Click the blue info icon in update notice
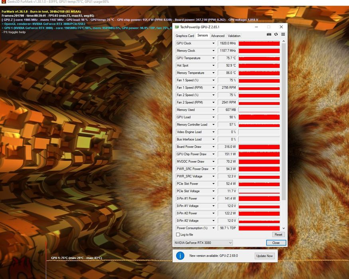This screenshot has height=279, width=349. click(x=180, y=255)
